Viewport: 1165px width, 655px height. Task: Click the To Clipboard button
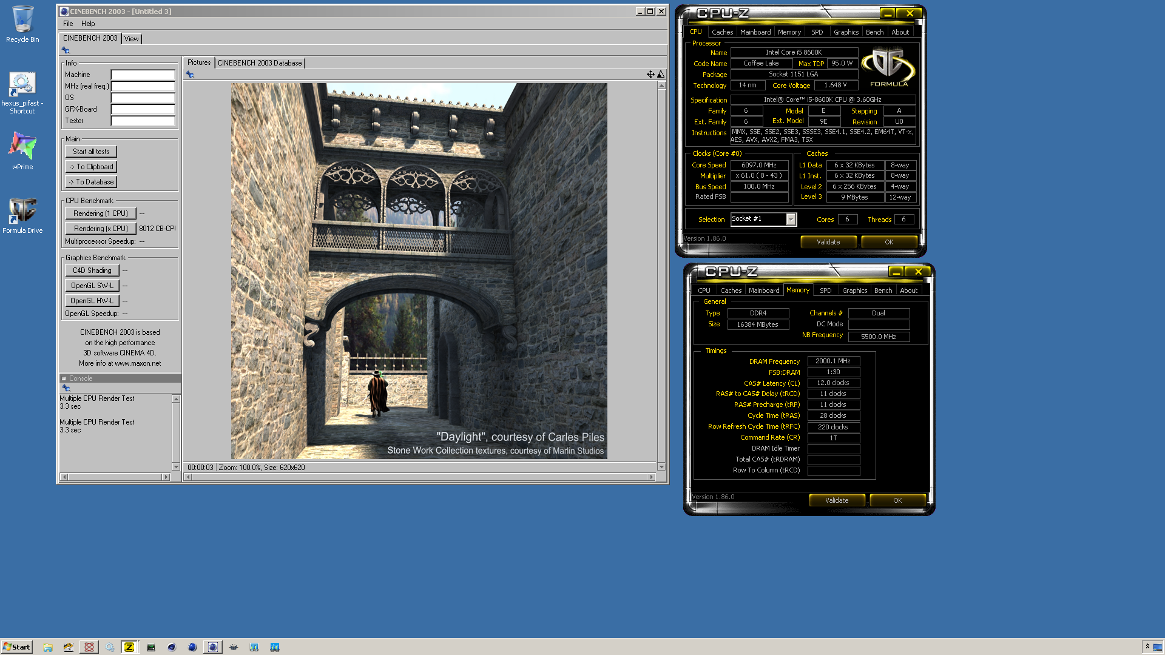point(91,167)
